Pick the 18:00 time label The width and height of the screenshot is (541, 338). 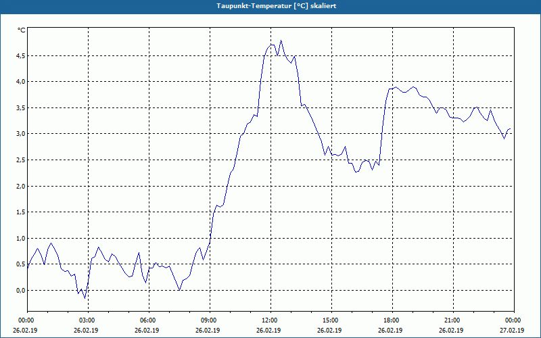click(x=392, y=320)
